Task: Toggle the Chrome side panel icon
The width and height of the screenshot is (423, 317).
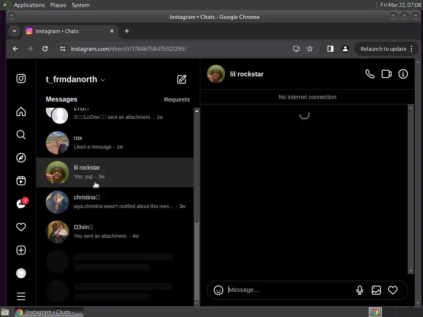Action: coord(330,49)
